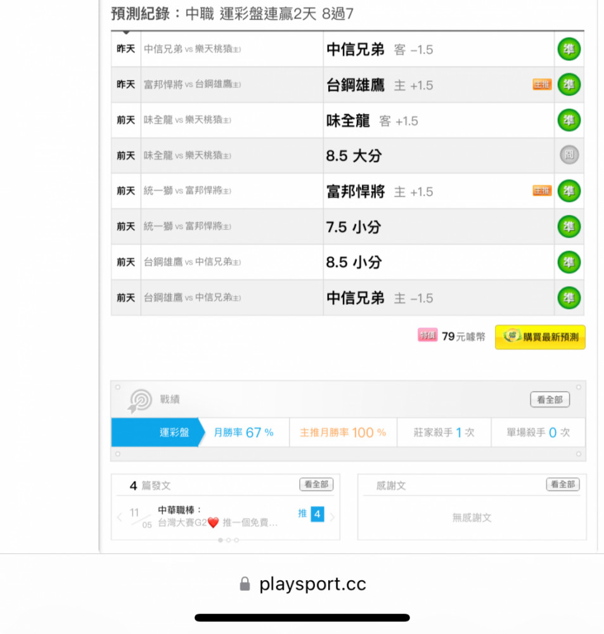Click the gray result badge for 8.5 大分
Screen dimensions: 604x634
point(569,155)
